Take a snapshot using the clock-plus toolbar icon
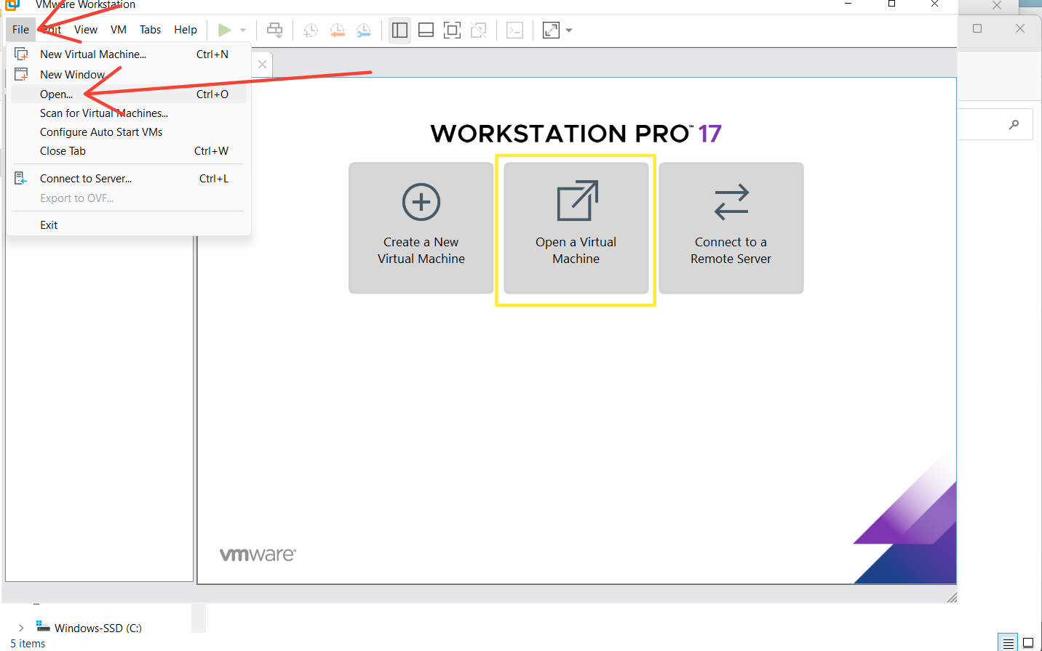This screenshot has height=651, width=1042. point(311,30)
